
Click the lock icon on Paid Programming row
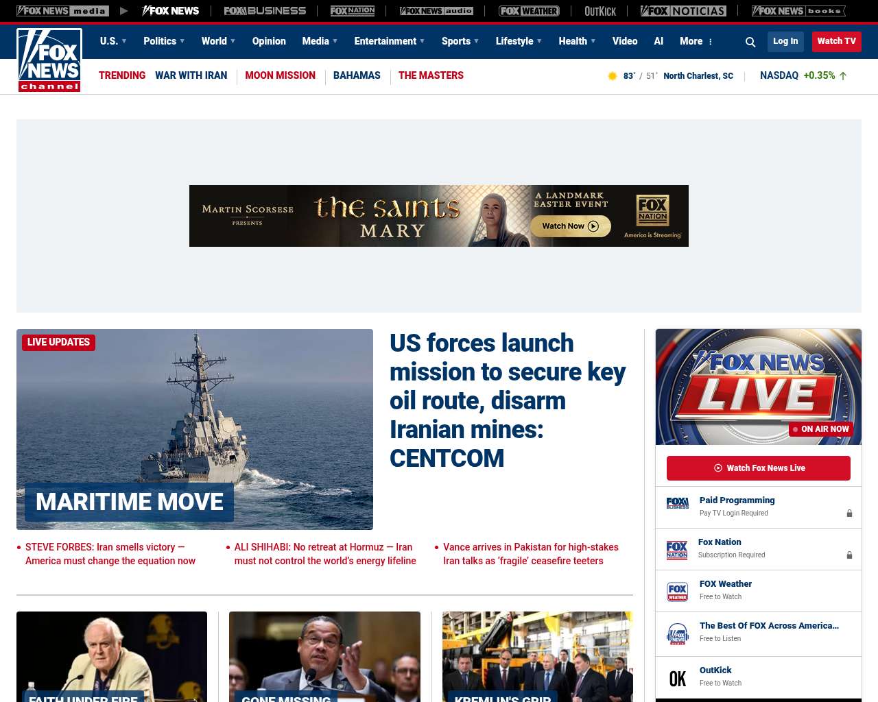[x=849, y=513]
